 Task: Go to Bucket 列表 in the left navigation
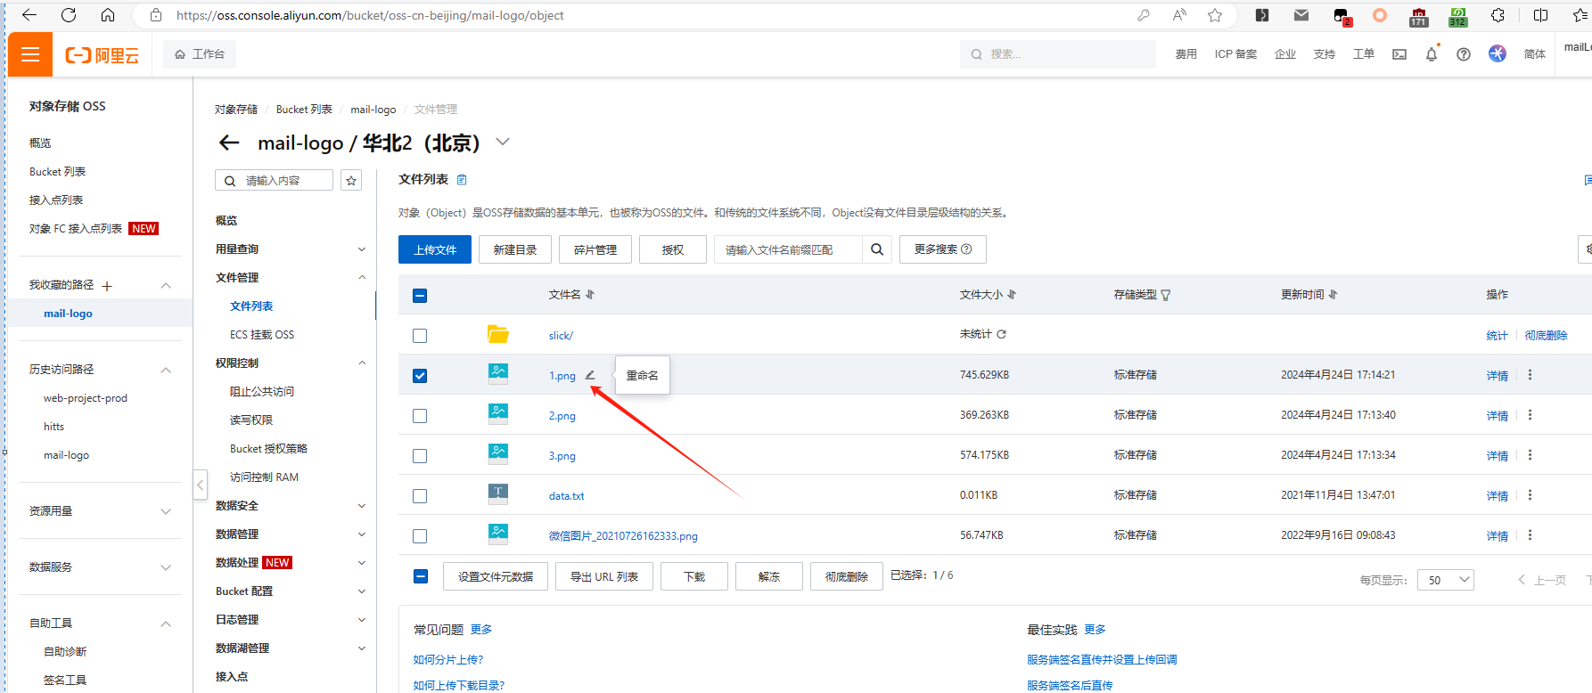tap(57, 172)
